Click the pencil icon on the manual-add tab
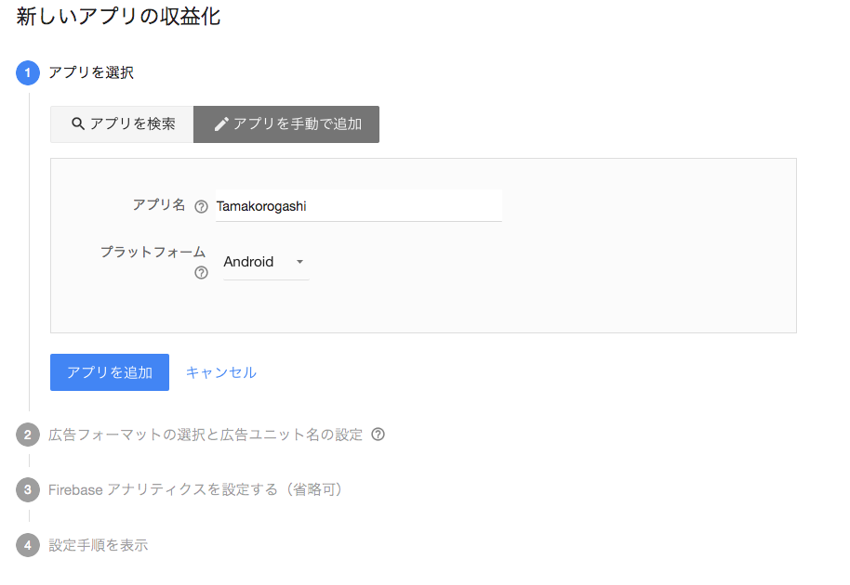Viewport: 850px width, 585px height. click(221, 123)
